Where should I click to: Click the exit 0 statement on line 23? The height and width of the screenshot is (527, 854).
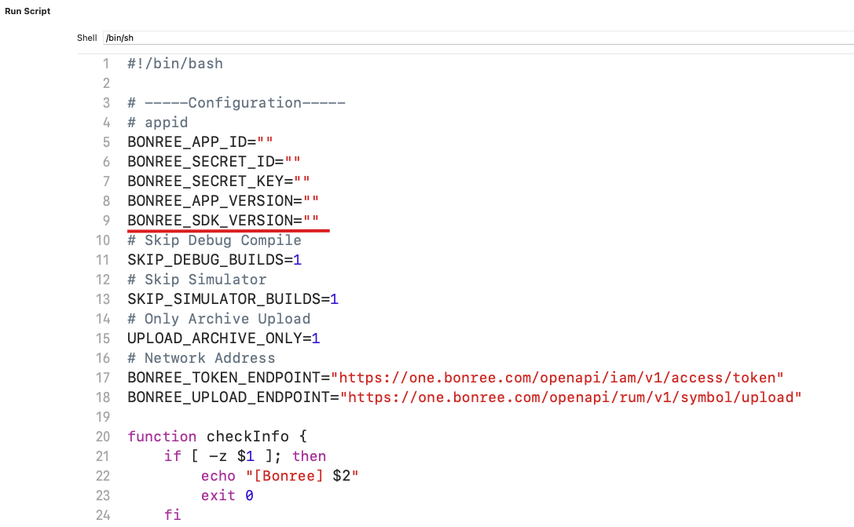[x=227, y=496]
